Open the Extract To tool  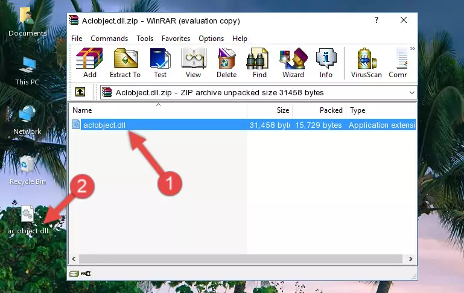click(125, 63)
